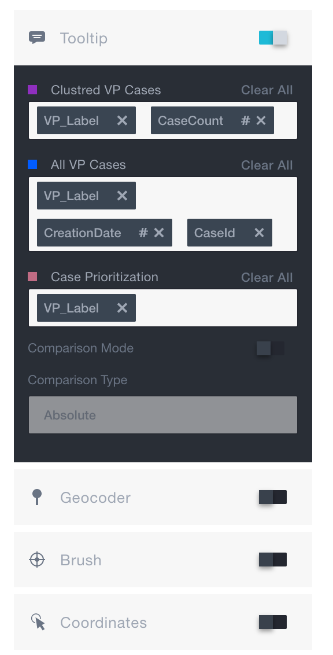This screenshot has height=655, width=333.
Task: Click the Coordinates cursor icon
Action: [x=37, y=622]
